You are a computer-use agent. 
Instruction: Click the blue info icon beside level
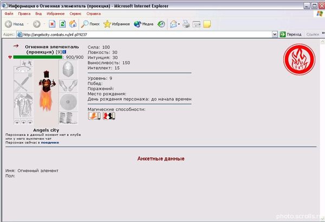coord(64,52)
